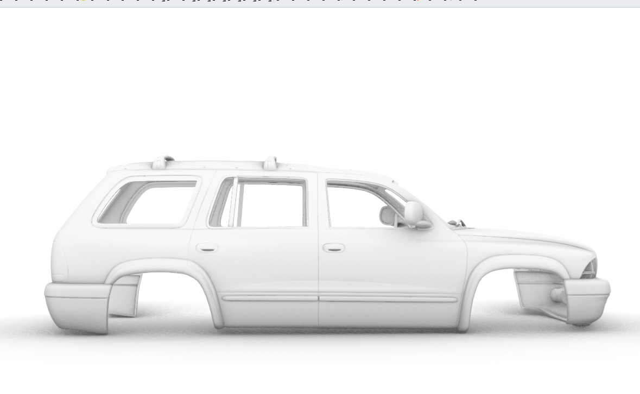The image size is (640, 394).
Task: Select the third grayed-out toolbar icon
Action: click(210, 3)
